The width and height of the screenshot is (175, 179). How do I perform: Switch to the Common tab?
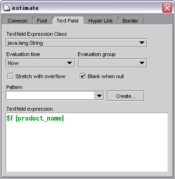17,21
